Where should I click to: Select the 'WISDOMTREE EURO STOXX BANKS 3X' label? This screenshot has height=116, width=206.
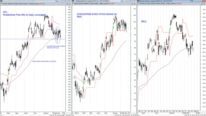(x=97, y=14)
